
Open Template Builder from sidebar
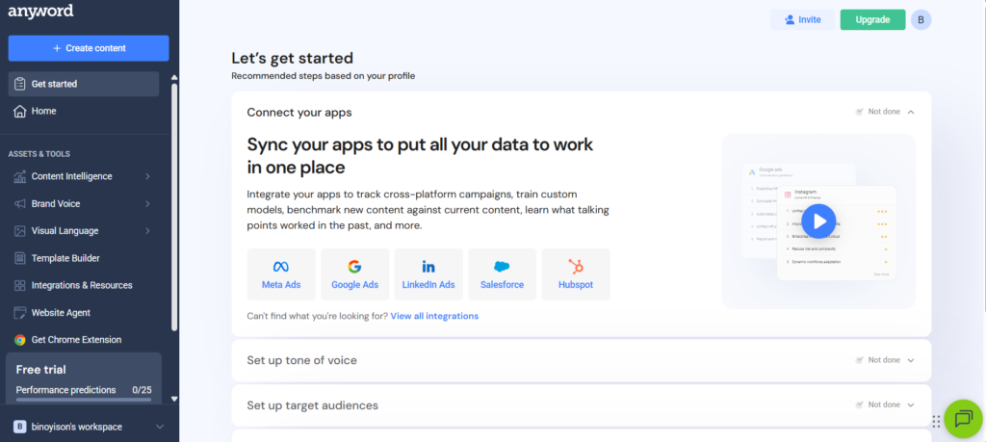pos(65,258)
